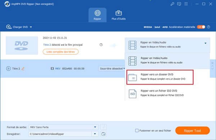Click the registration key icon
The height and width of the screenshot is (140, 216).
(x=172, y=4)
